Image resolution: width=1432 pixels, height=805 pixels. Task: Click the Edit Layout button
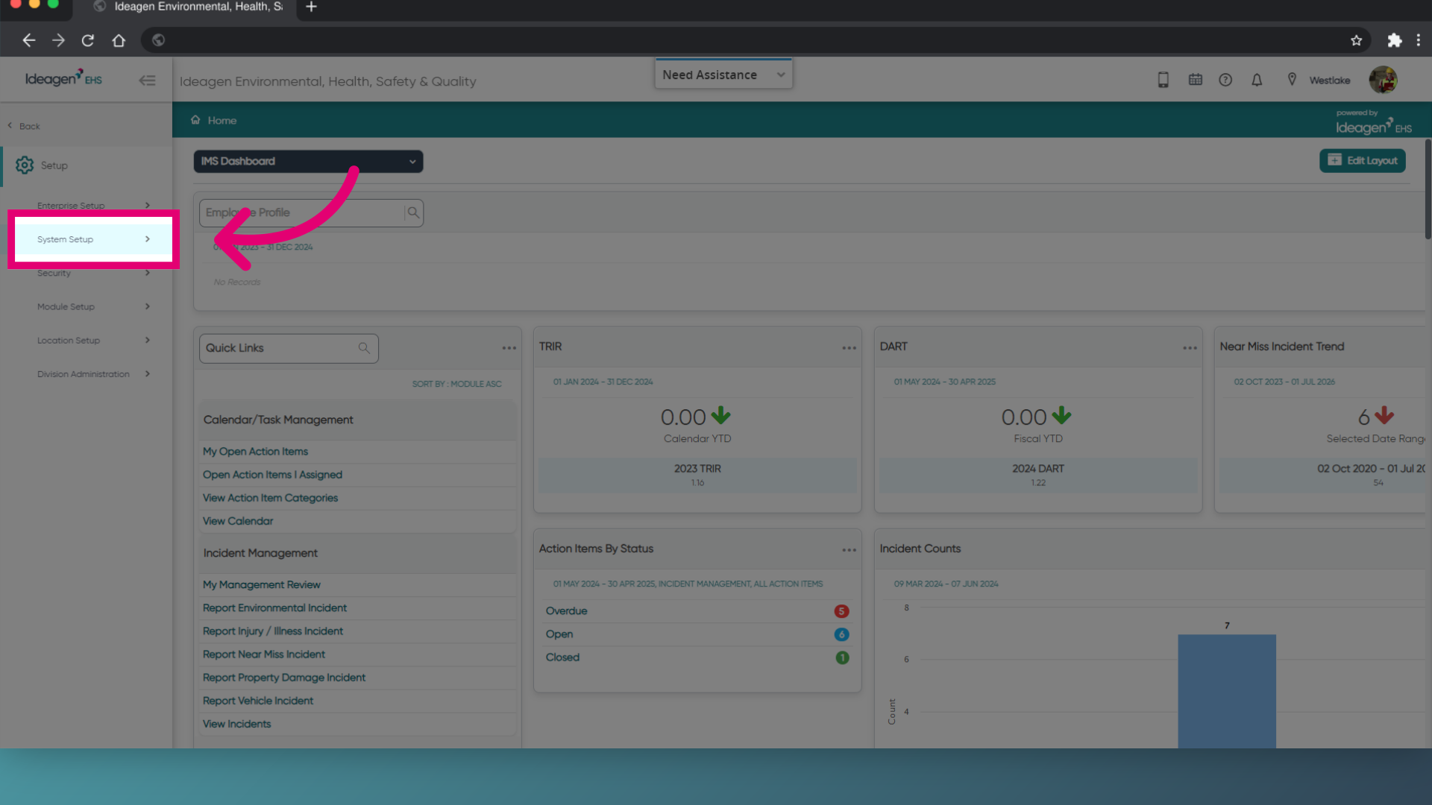(1362, 160)
